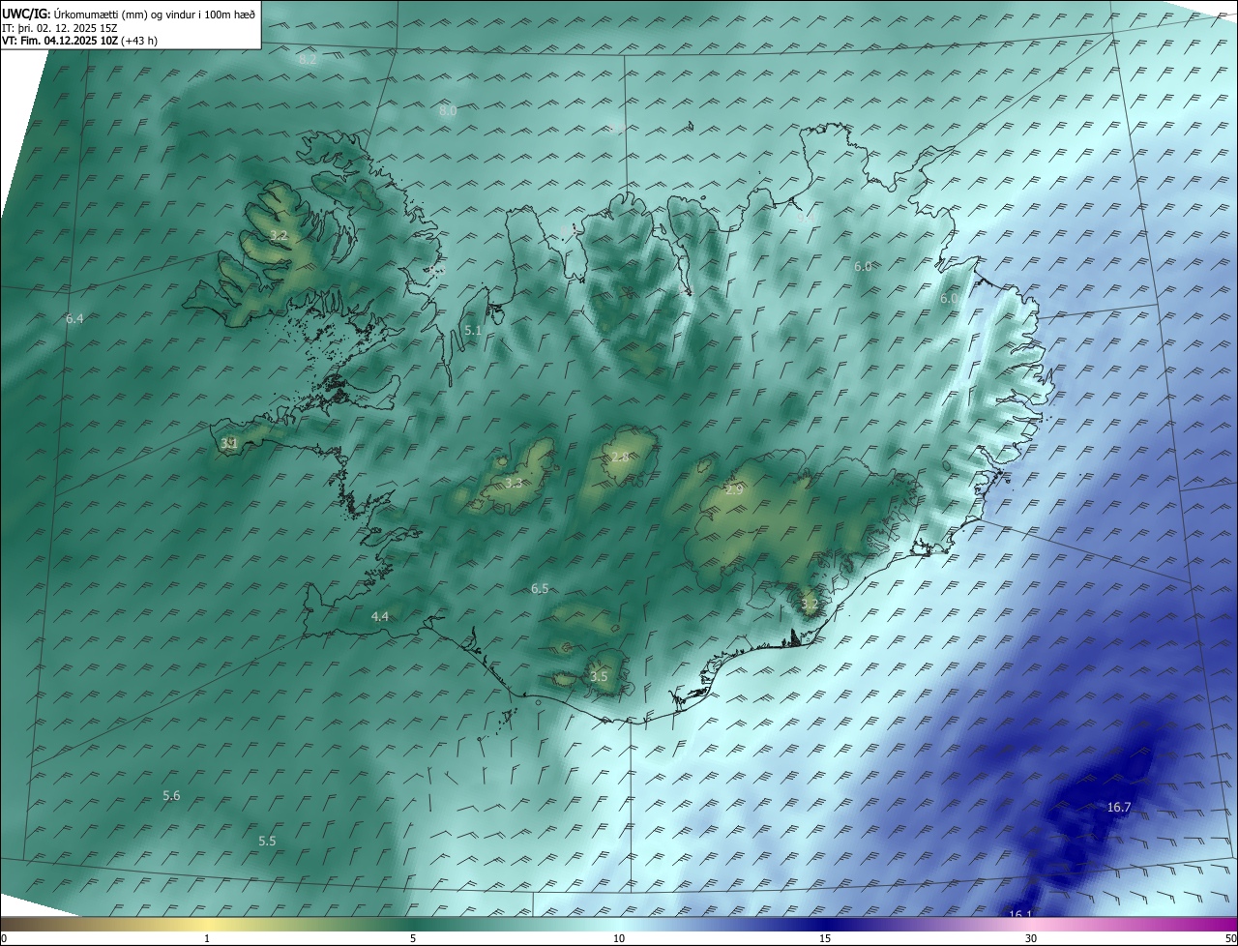Click the 2.8 value label on the glacier
The image size is (1238, 946).
point(620,458)
